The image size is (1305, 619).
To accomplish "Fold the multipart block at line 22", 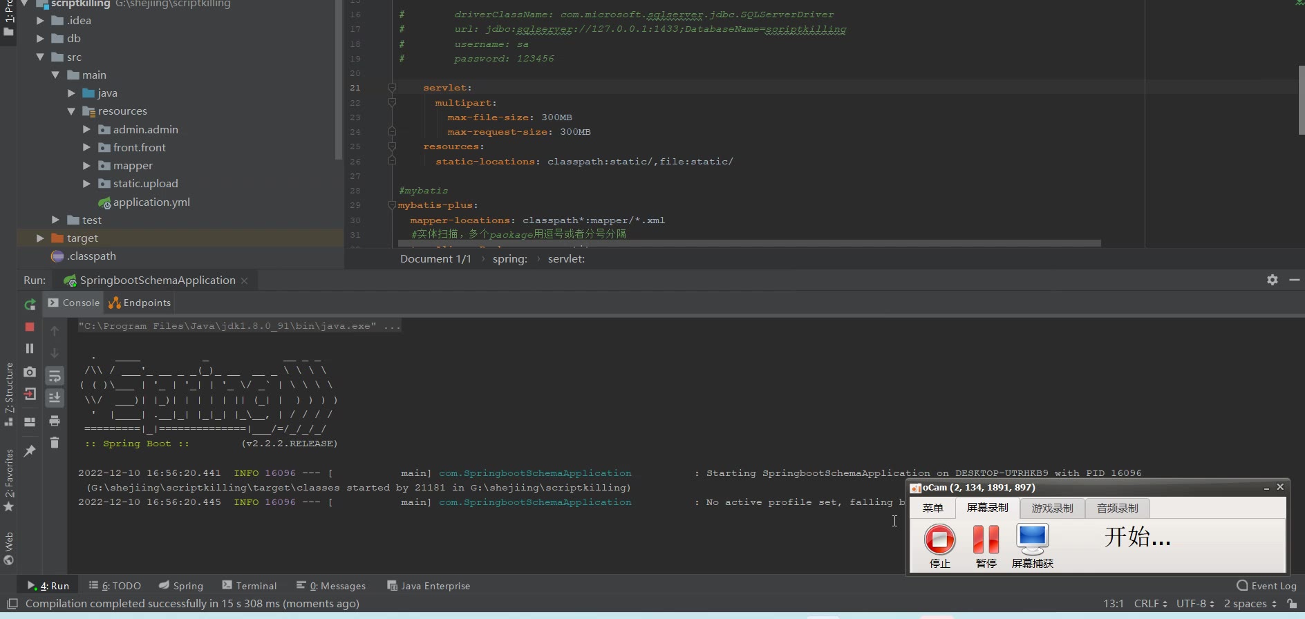I will coord(392,102).
